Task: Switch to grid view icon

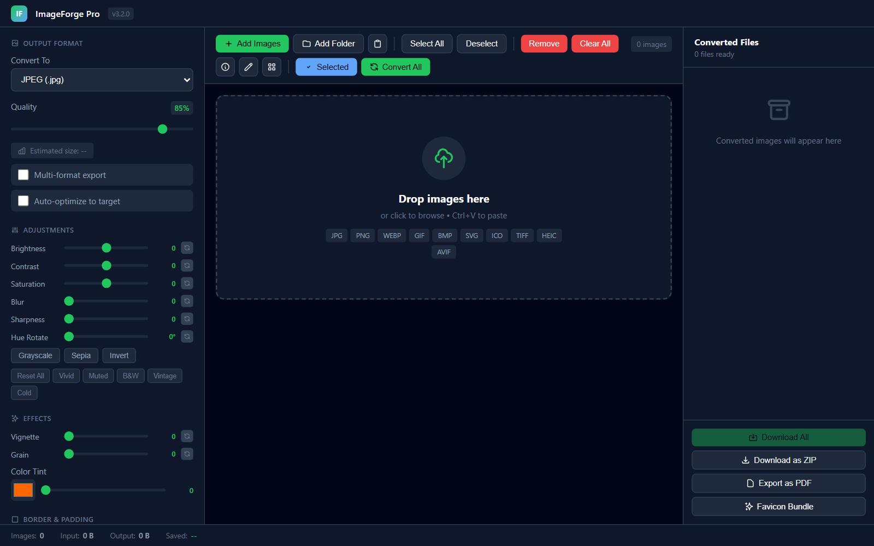Action: coord(271,67)
